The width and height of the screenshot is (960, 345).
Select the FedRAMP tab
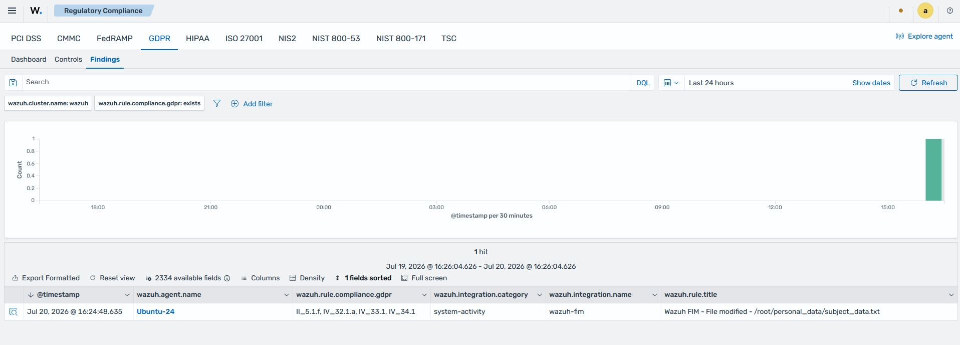click(115, 38)
